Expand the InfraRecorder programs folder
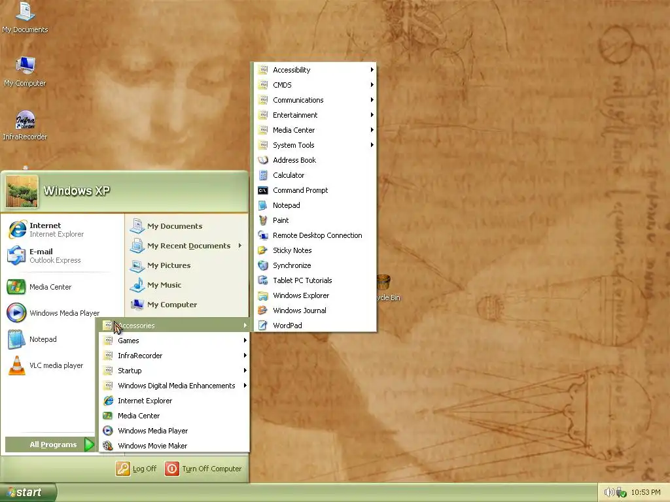670x502 pixels. coord(174,356)
